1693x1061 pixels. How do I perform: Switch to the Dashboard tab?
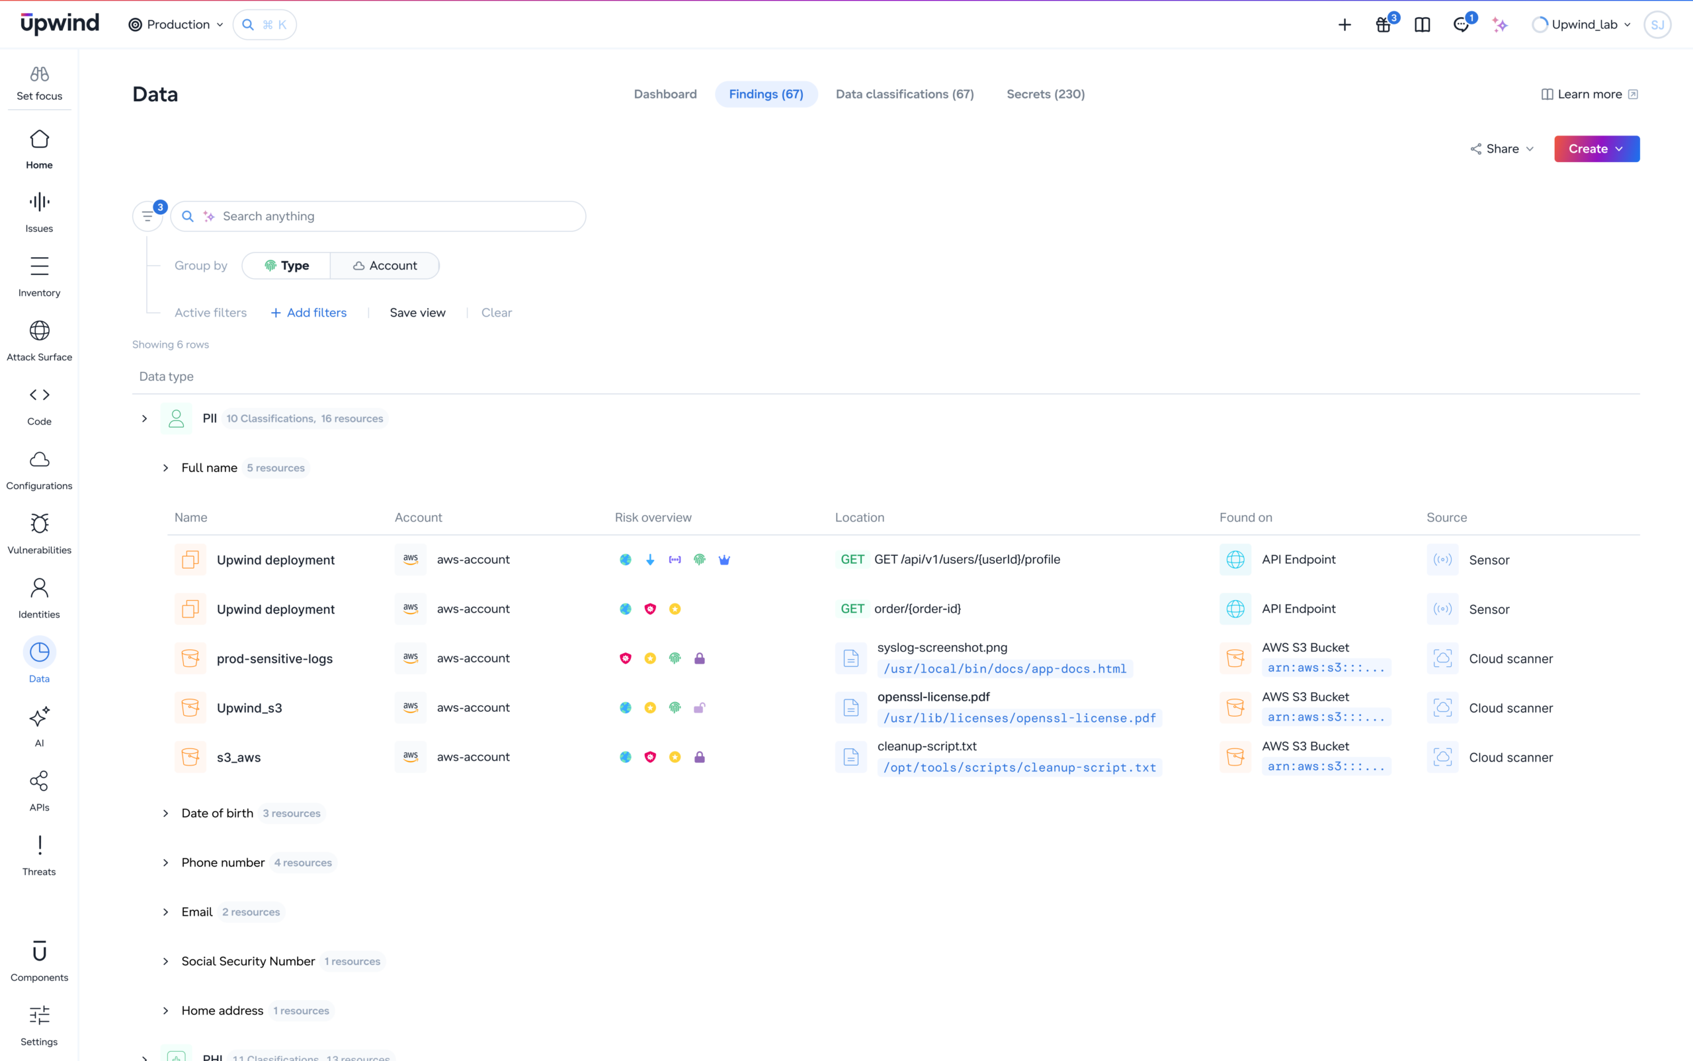[x=665, y=94]
